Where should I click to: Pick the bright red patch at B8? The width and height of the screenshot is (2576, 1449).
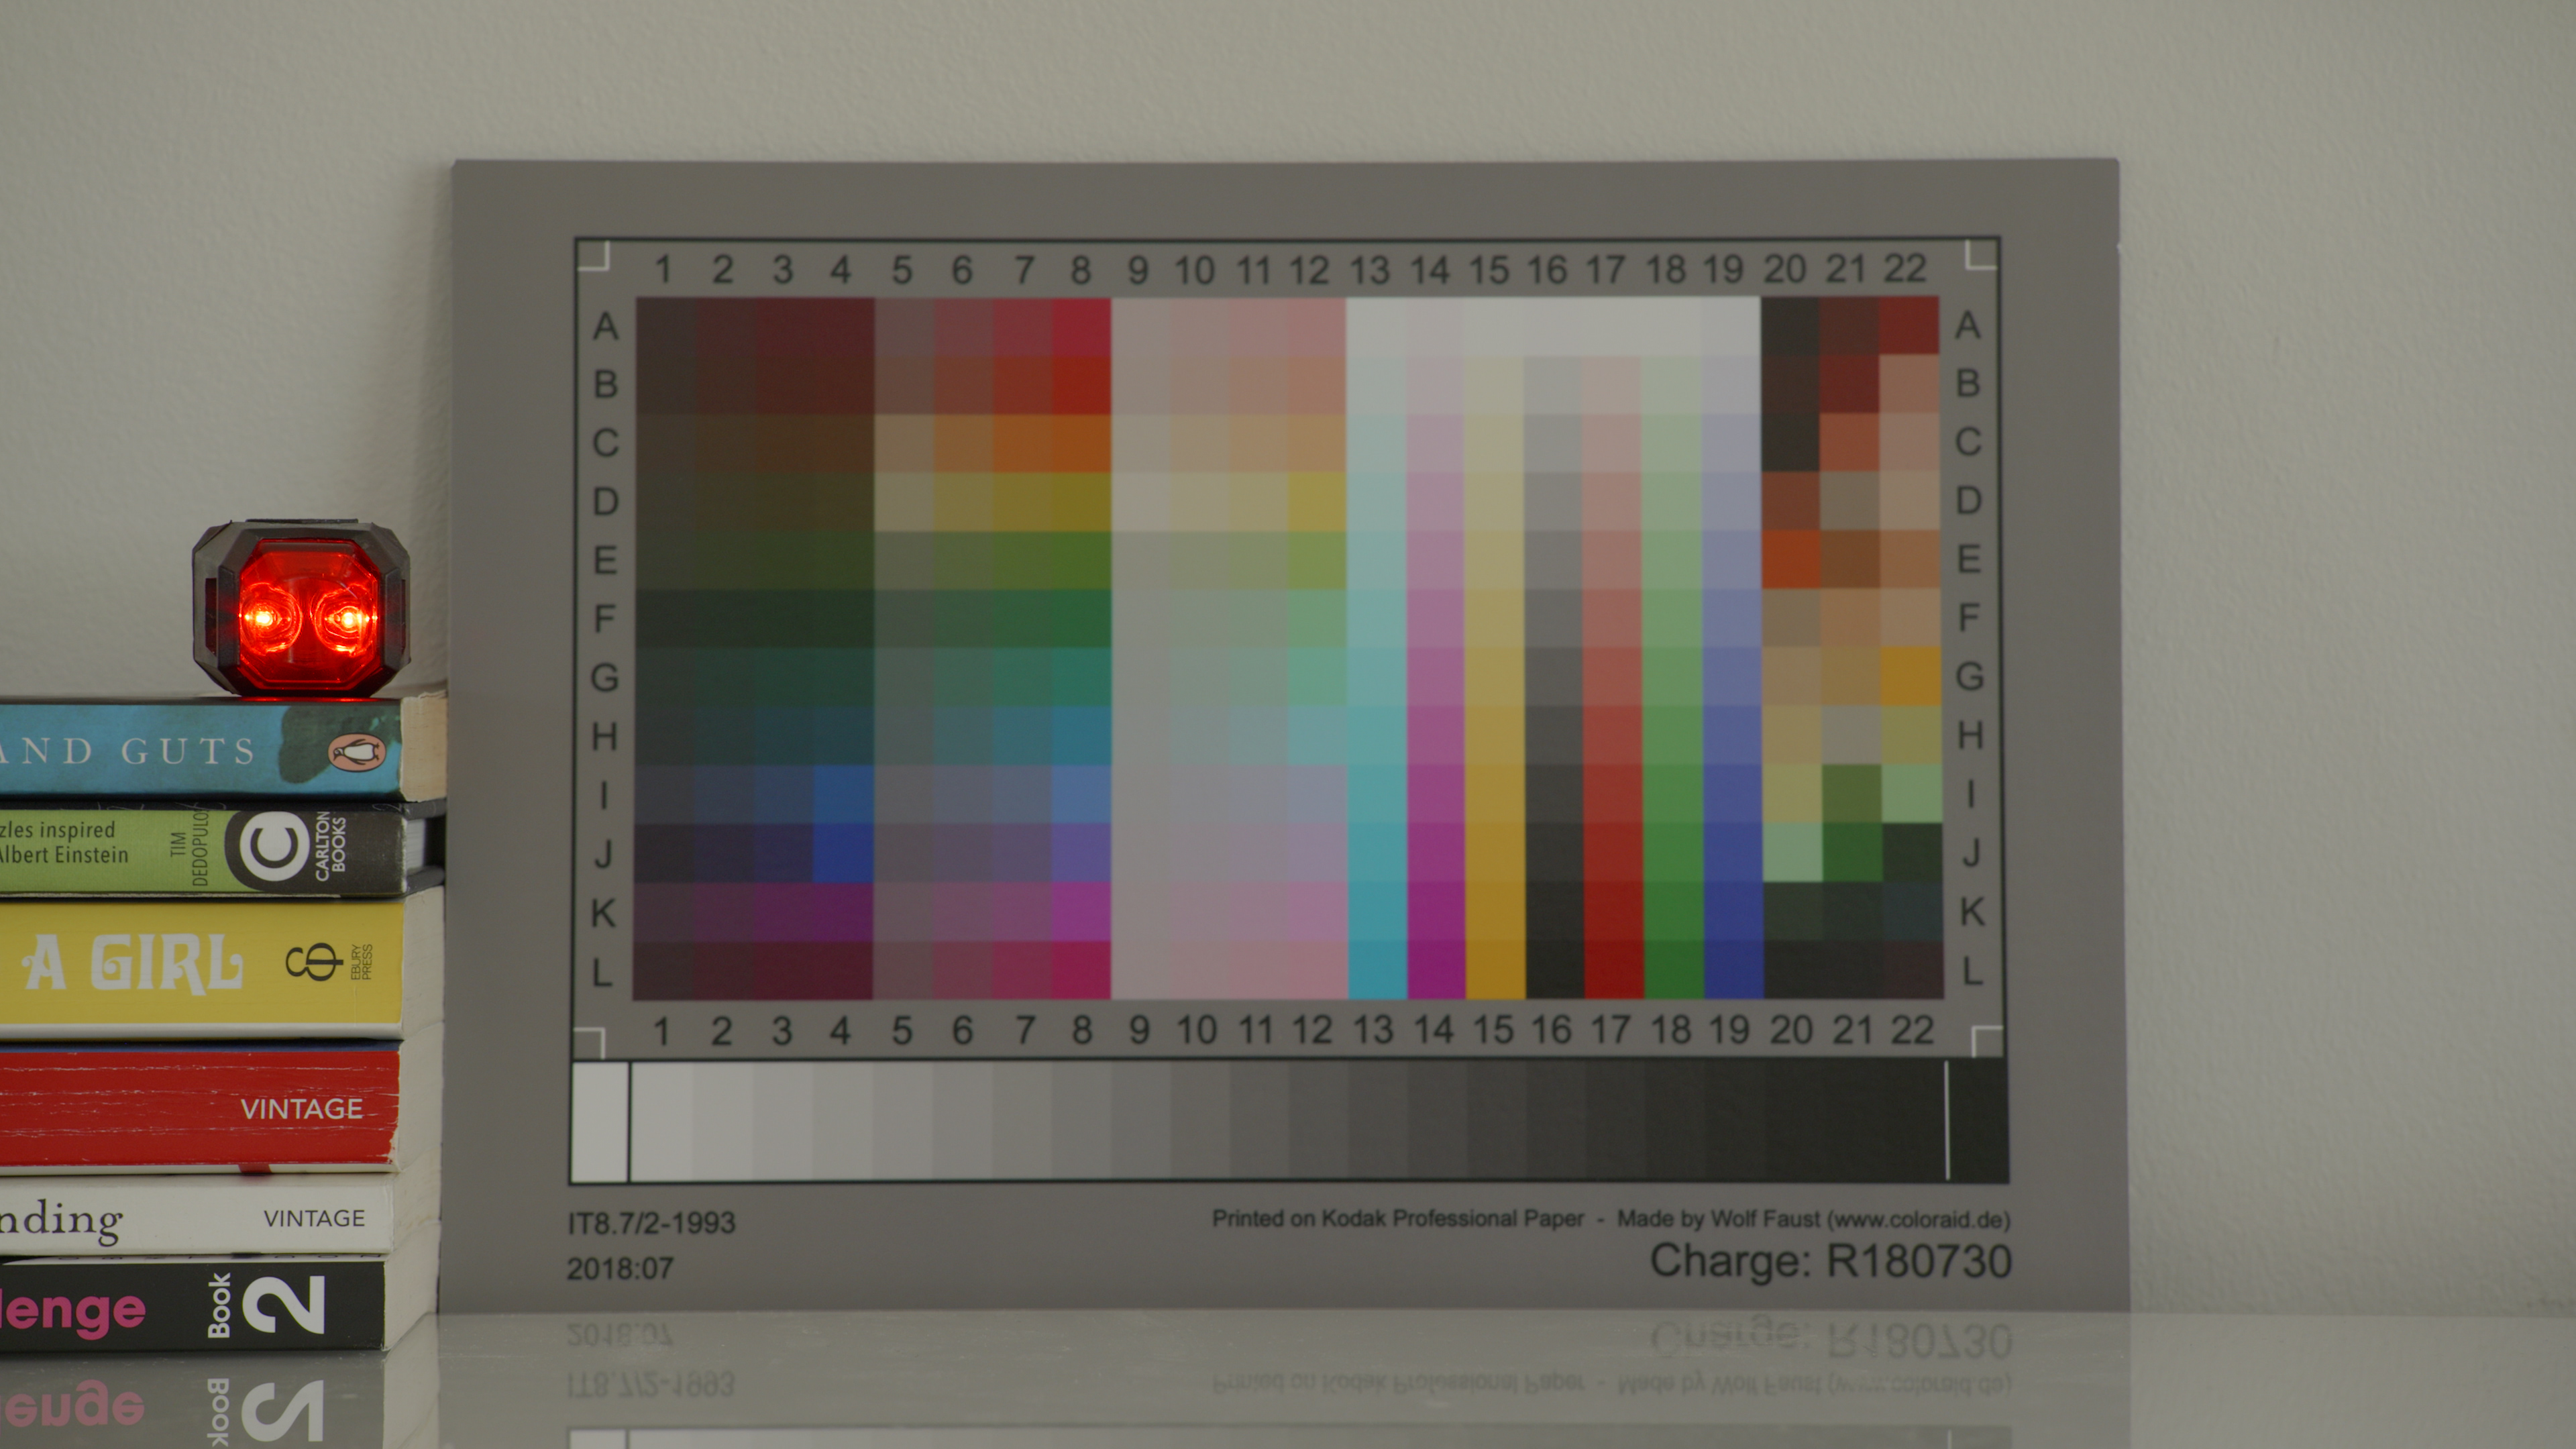[x=1081, y=384]
